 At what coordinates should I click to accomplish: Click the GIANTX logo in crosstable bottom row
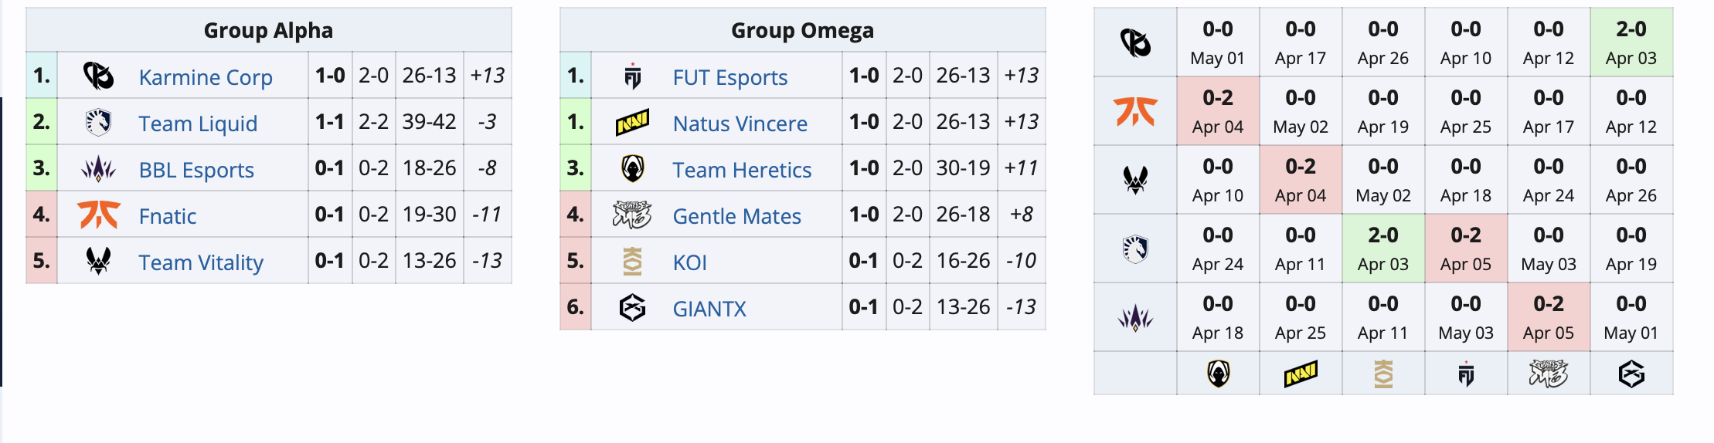[1631, 374]
